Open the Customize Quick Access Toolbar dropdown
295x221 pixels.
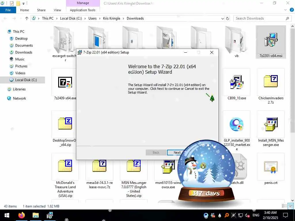pyautogui.click(x=24, y=3)
